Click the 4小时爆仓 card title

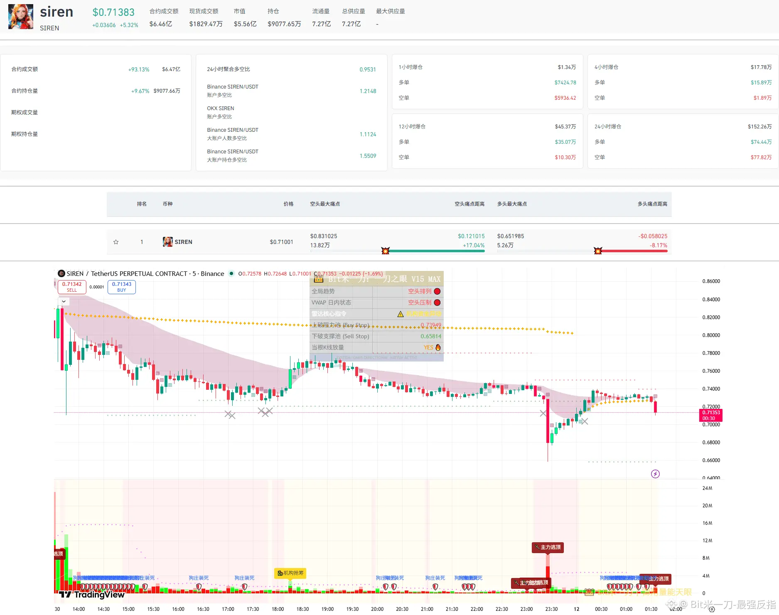(606, 67)
